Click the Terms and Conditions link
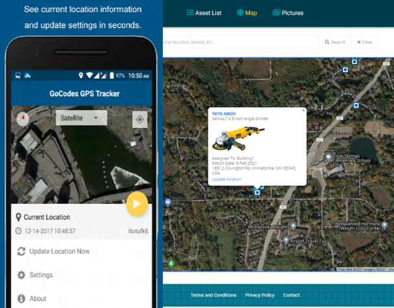Image resolution: width=394 pixels, height=308 pixels. 214,295
